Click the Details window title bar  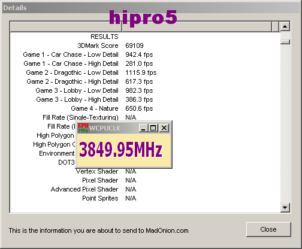pos(151,8)
